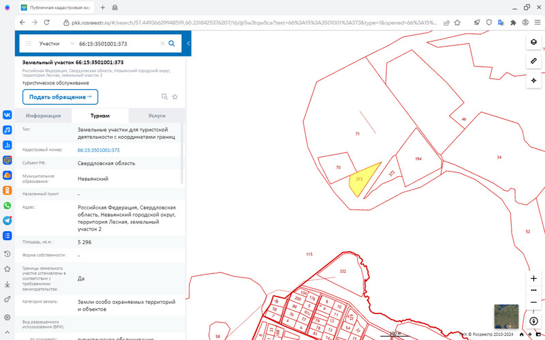Screen dimensions: 545x340
Task: Expand the sidebar bottom chevron
Action: pos(7,333)
